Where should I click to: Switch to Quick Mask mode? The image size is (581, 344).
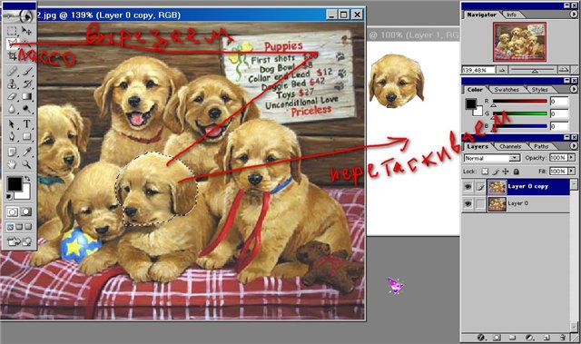click(x=26, y=211)
